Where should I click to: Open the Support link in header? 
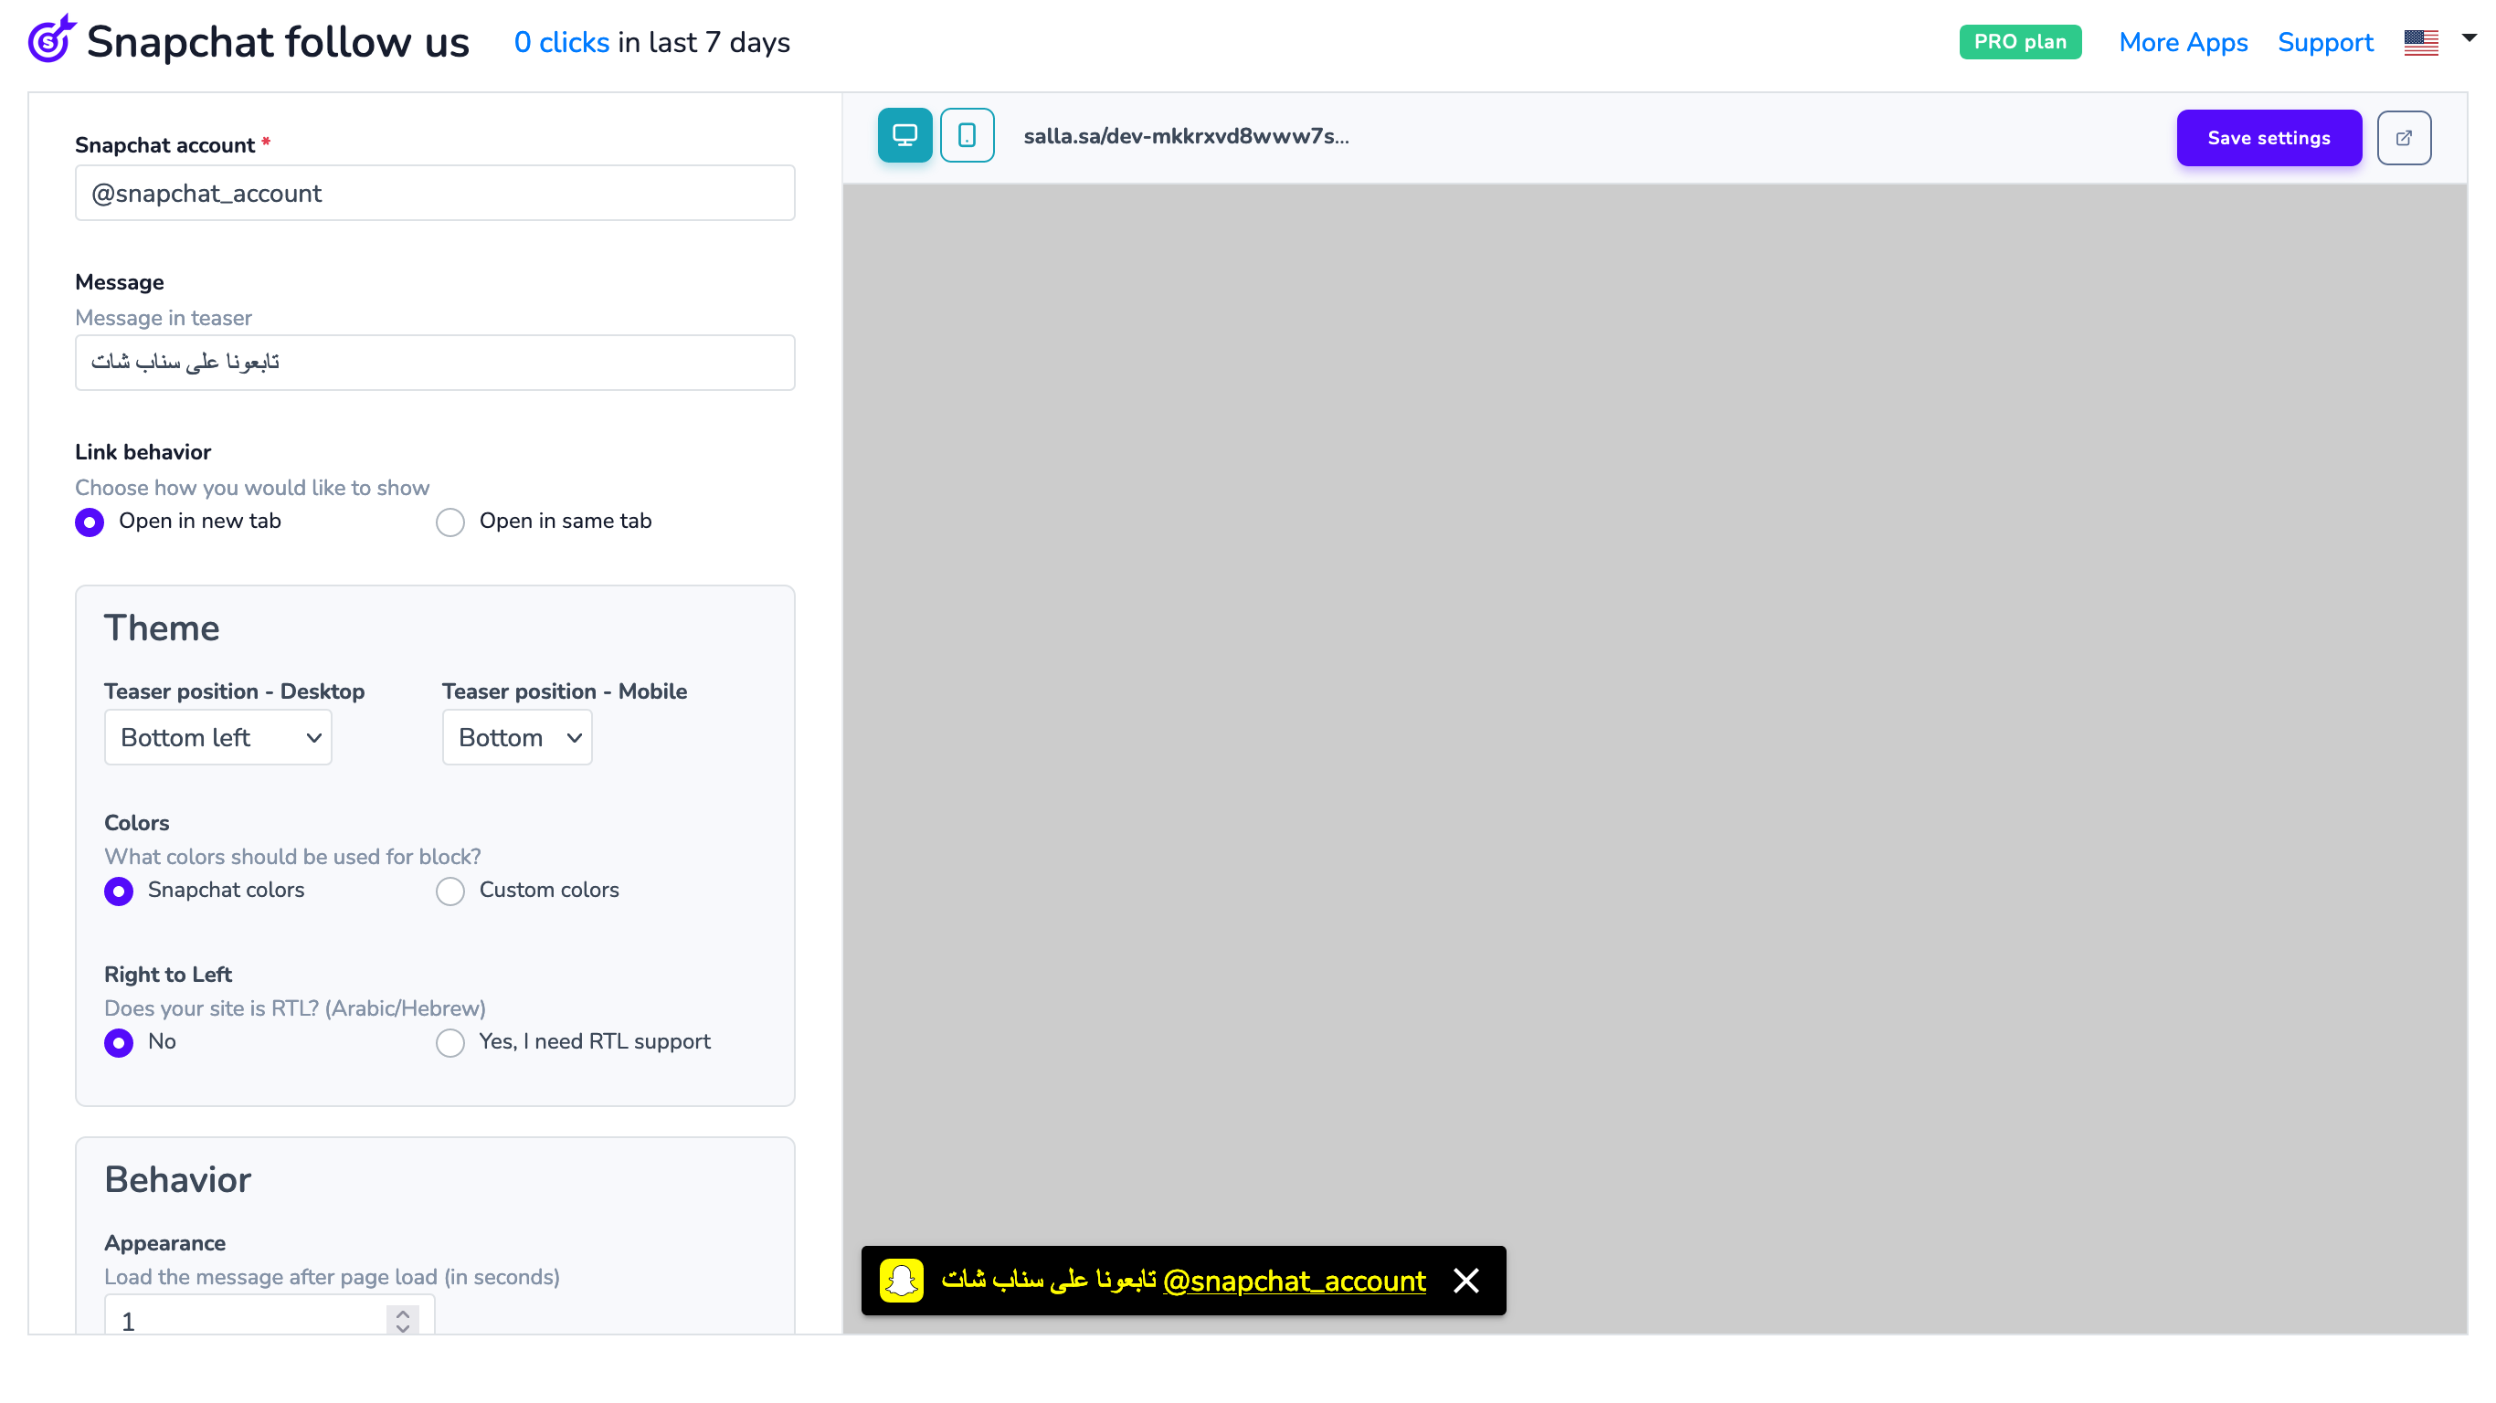tap(2324, 43)
